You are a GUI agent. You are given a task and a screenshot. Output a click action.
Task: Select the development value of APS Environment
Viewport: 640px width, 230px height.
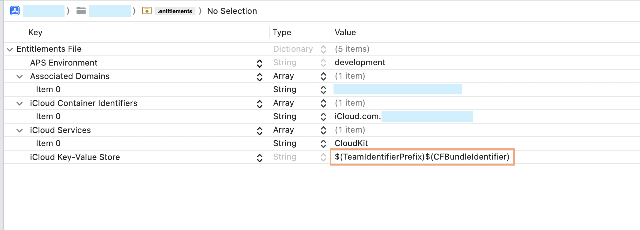[360, 63]
